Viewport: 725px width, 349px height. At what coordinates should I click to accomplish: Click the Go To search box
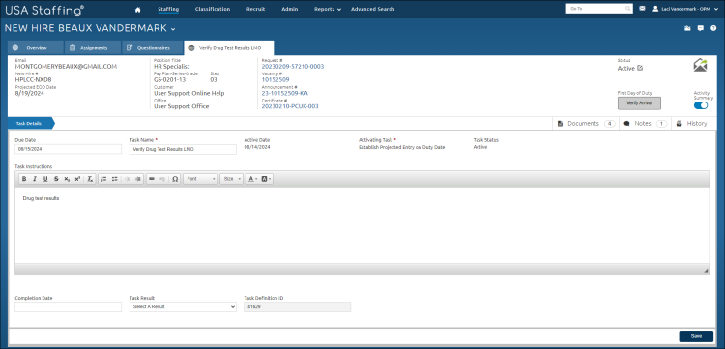pos(599,9)
